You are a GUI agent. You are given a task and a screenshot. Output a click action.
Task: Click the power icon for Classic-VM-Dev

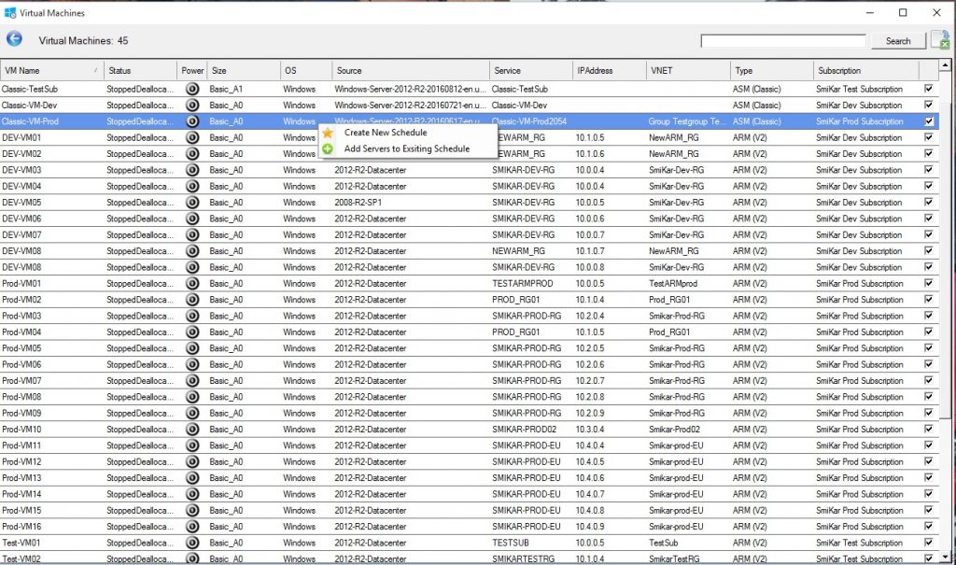click(x=191, y=105)
